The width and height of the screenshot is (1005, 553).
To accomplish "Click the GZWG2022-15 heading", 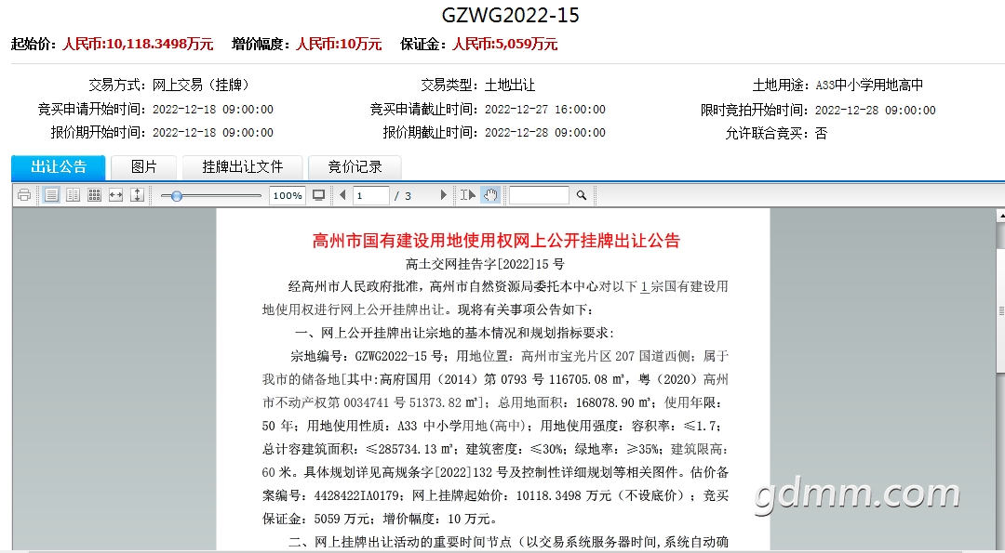I will tap(510, 16).
